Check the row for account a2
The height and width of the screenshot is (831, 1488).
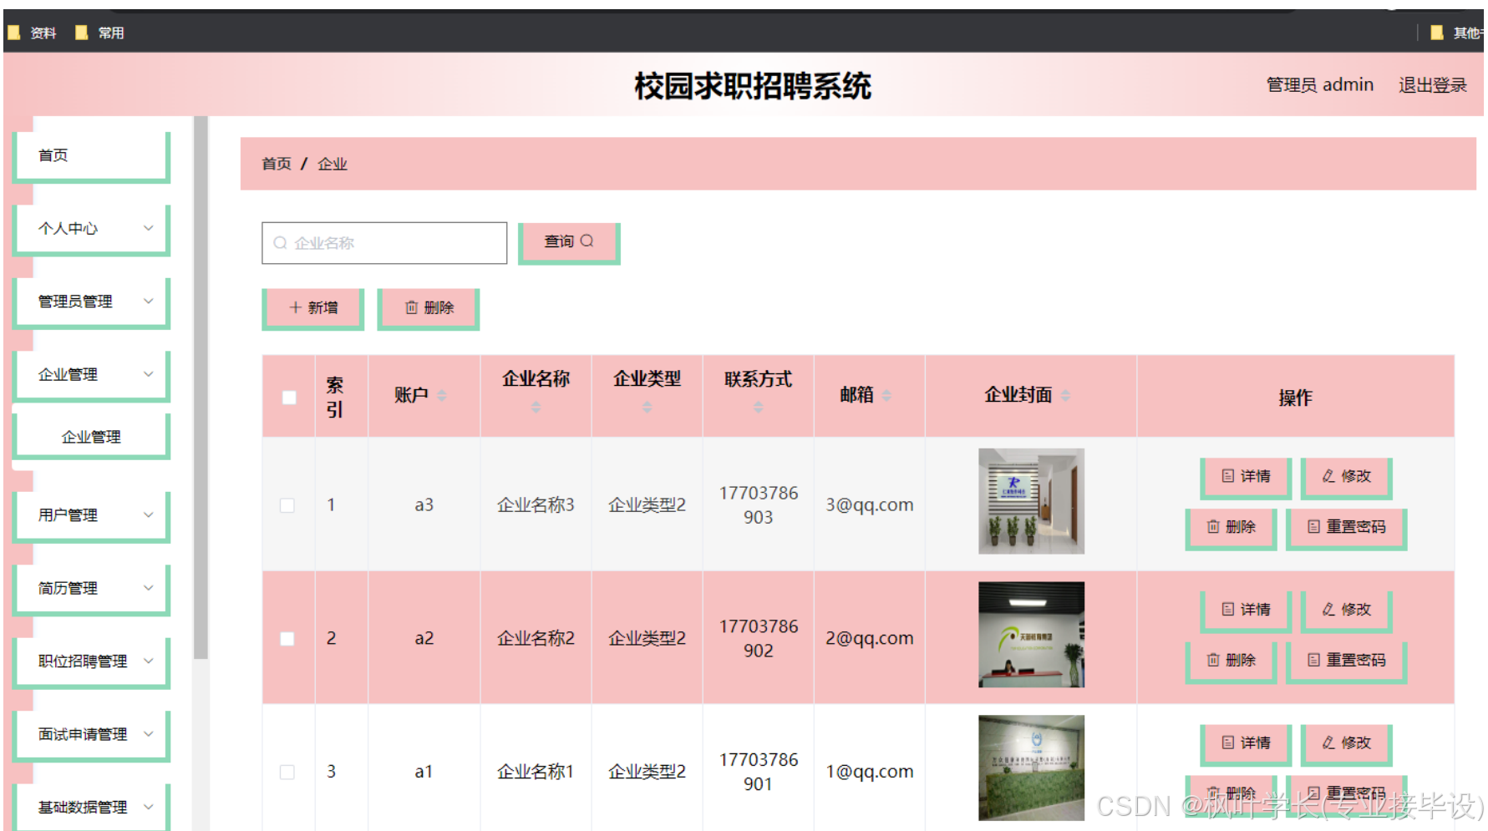(287, 639)
